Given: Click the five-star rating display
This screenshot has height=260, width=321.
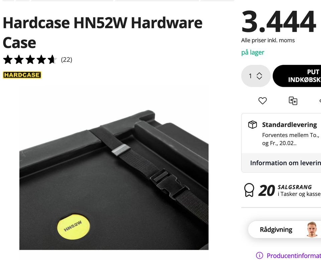Looking at the screenshot, I should [x=30, y=59].
